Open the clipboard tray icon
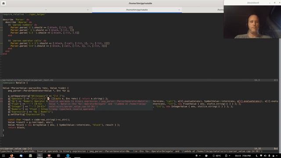The height and width of the screenshot is (158, 281). [226, 156]
